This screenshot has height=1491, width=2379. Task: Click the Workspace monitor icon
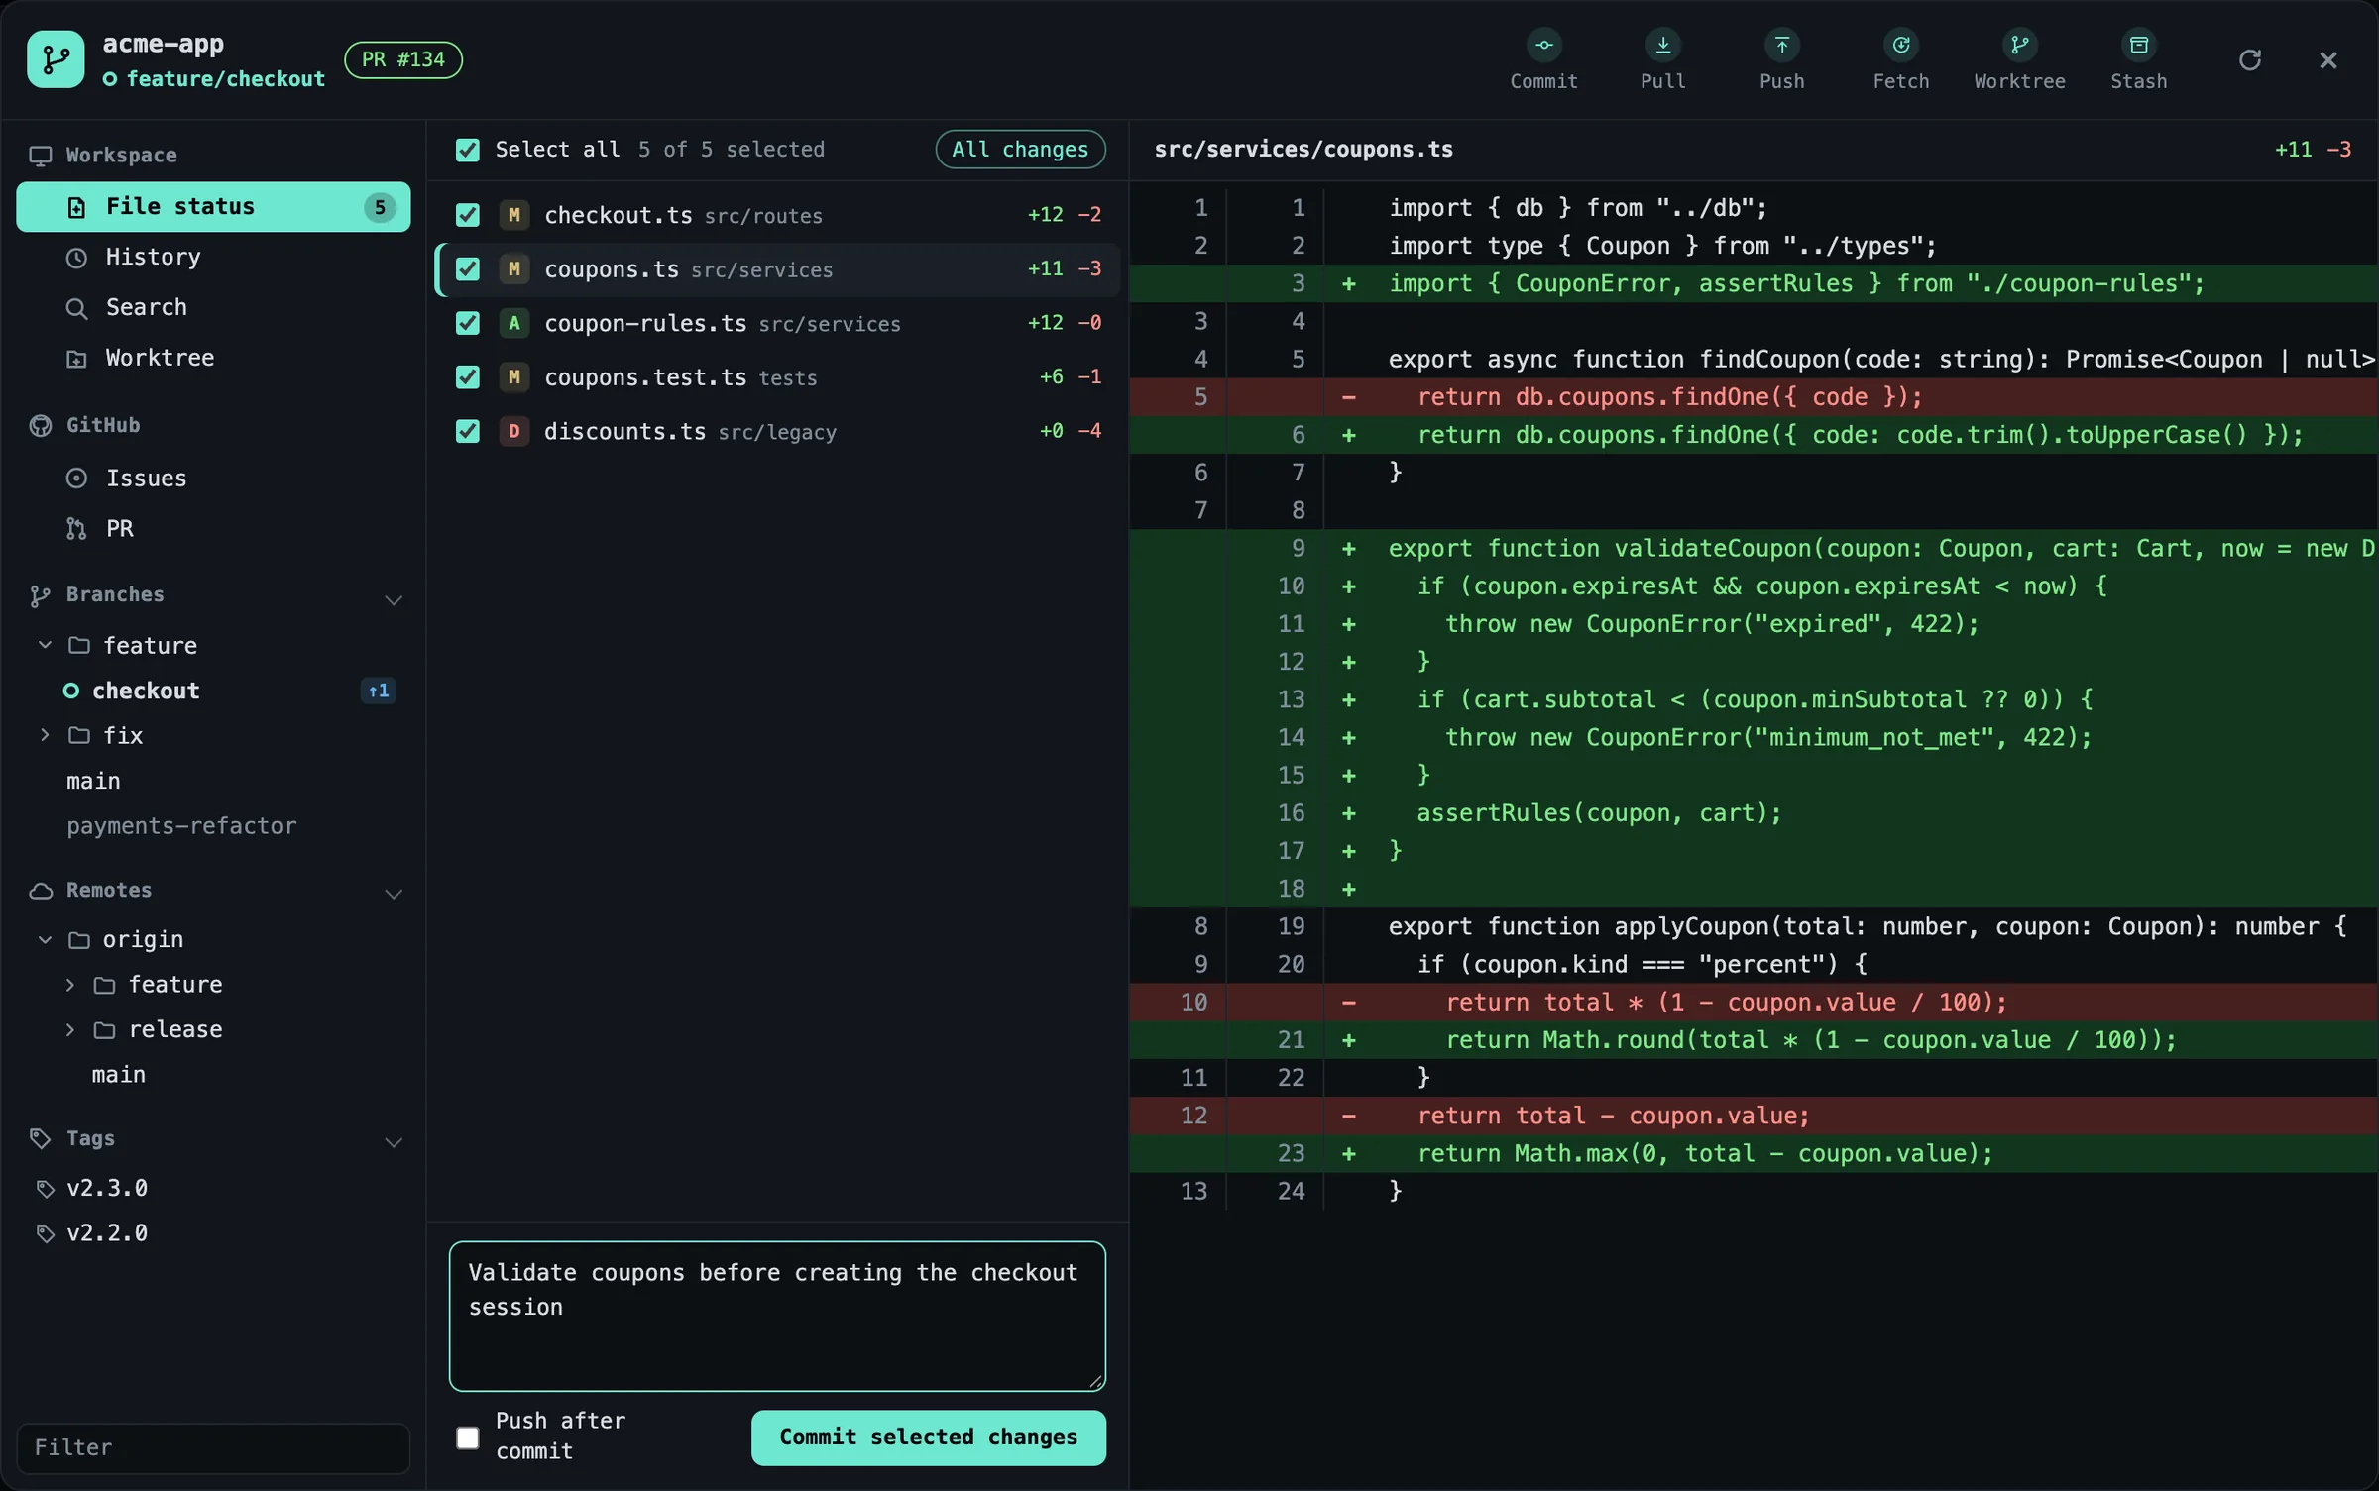click(x=41, y=156)
